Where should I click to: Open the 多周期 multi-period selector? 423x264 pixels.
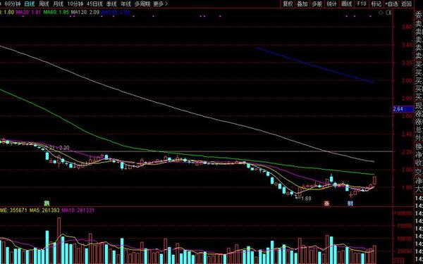[142, 4]
